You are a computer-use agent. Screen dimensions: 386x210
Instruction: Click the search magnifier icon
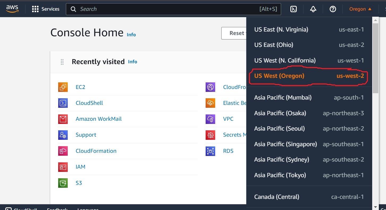[x=73, y=9]
